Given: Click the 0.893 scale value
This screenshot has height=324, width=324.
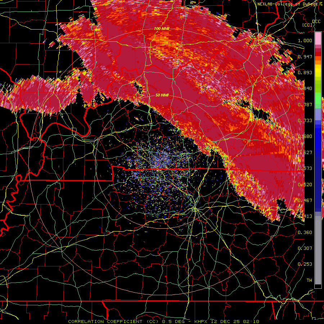Looking at the screenshot, I should 305,72.
